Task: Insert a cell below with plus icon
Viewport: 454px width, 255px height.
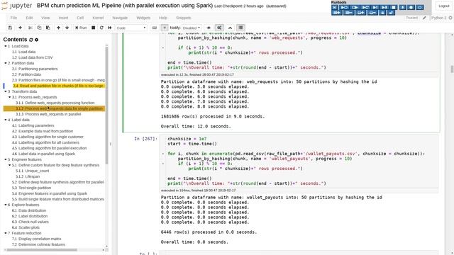Action: tap(20, 28)
